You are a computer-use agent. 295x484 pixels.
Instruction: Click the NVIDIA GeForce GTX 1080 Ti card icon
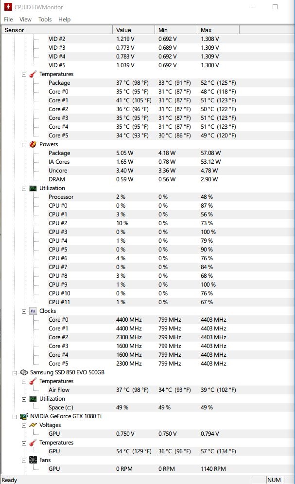pos(24,416)
